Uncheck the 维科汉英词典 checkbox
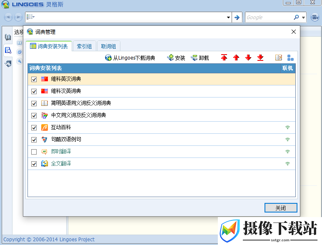The width and height of the screenshot is (322, 245). (x=34, y=91)
